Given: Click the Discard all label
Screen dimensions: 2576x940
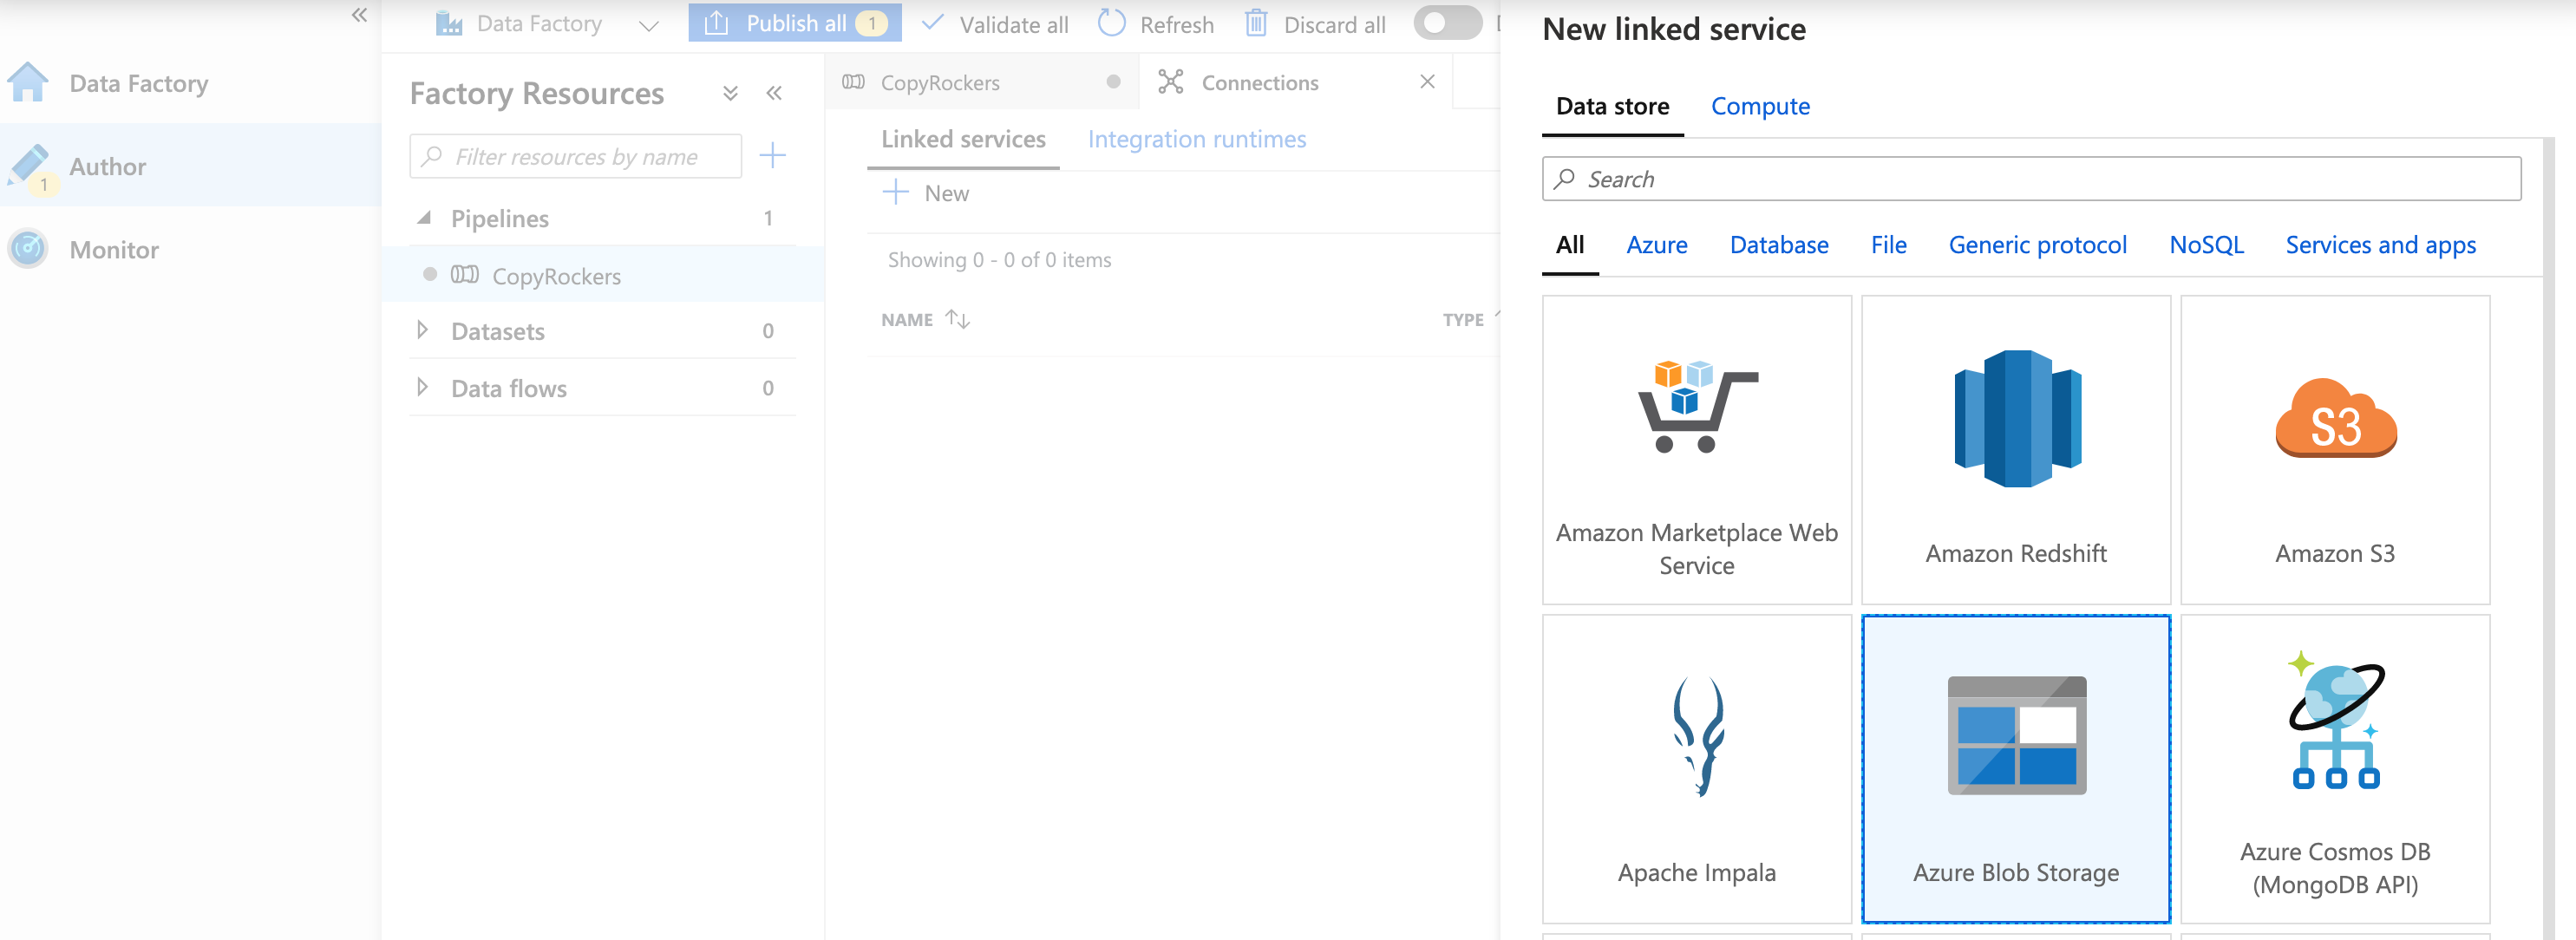Looking at the screenshot, I should pyautogui.click(x=1334, y=24).
